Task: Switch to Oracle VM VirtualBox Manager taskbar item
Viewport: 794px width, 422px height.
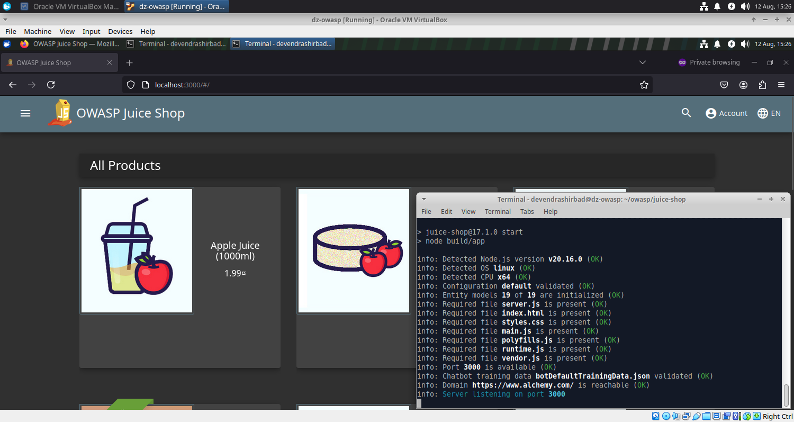Action: [70, 6]
